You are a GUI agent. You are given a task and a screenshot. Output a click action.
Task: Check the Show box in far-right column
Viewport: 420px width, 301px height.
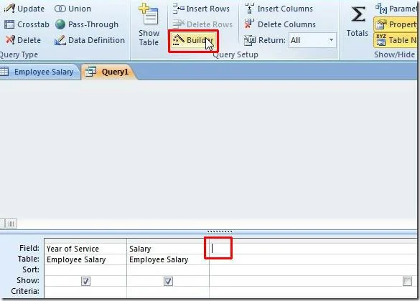pyautogui.click(x=407, y=281)
